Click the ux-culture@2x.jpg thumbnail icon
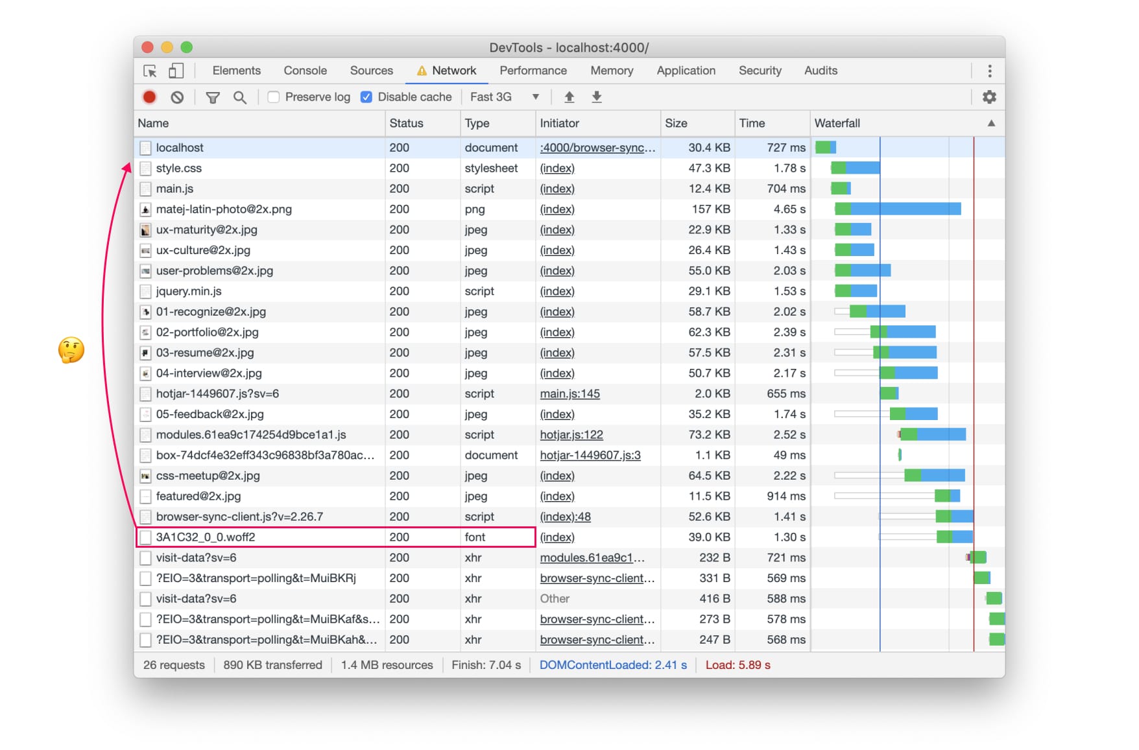The height and width of the screenshot is (750, 1139). 145,250
